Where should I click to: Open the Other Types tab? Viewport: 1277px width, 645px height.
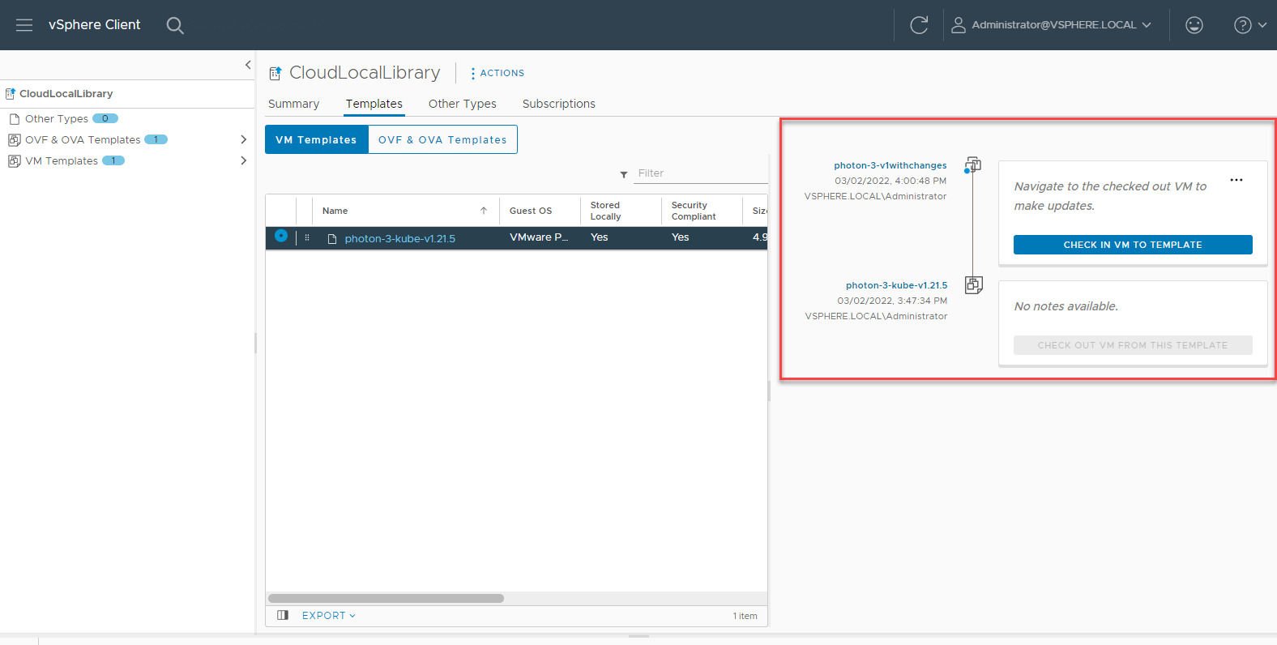coord(463,104)
